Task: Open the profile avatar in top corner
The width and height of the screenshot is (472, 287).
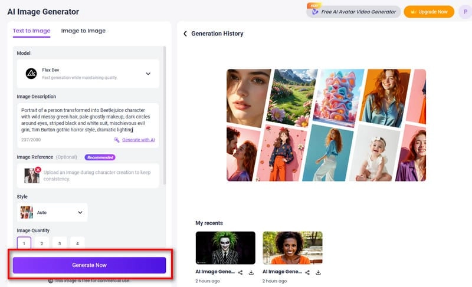Action: click(464, 12)
